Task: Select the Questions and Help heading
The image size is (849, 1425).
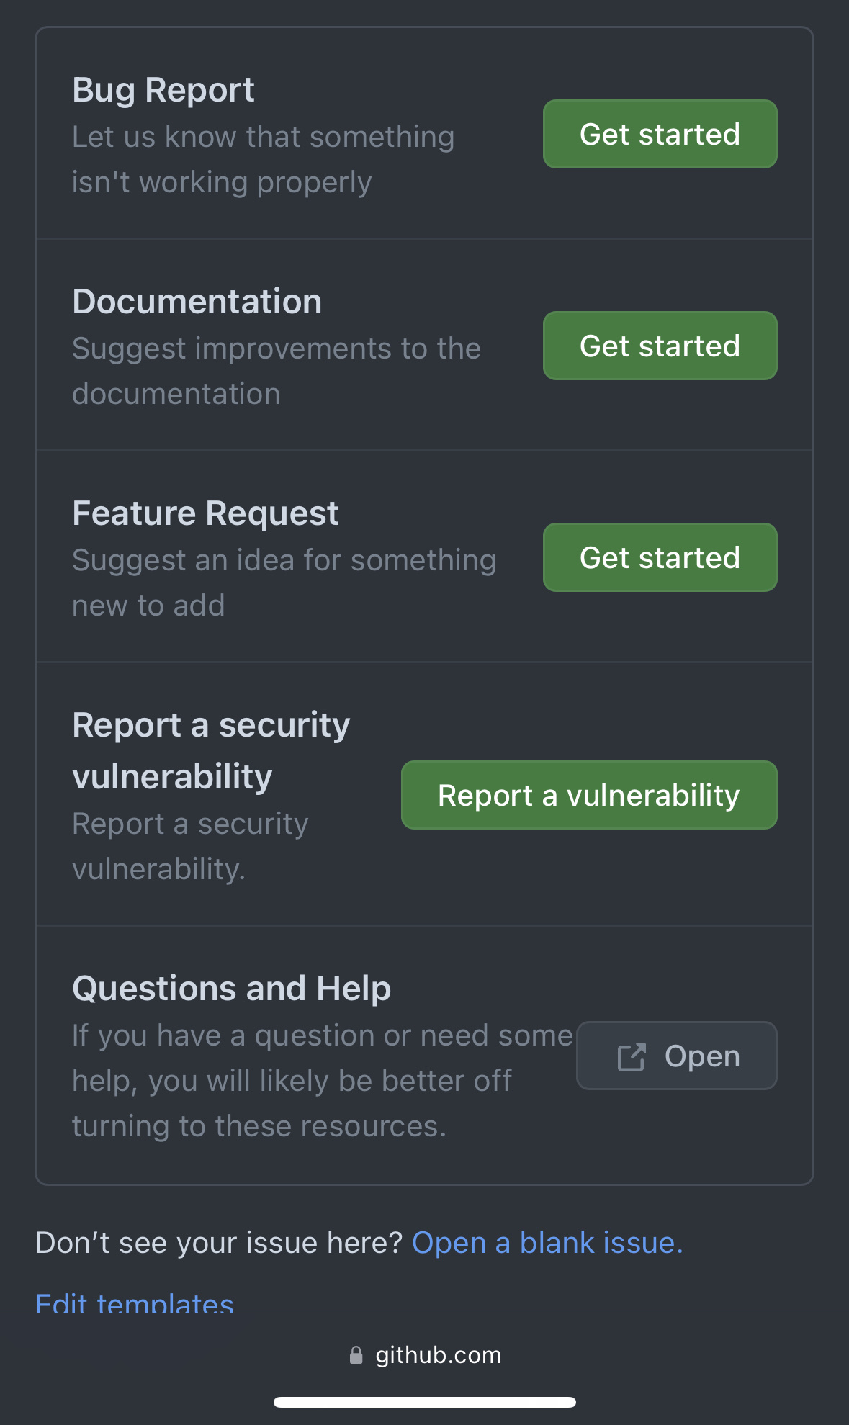Action: (x=232, y=989)
